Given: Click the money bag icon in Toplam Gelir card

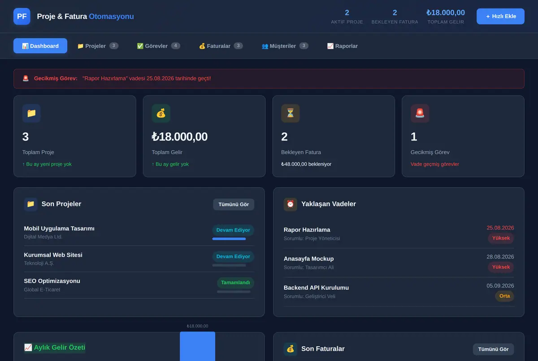Looking at the screenshot, I should (161, 113).
